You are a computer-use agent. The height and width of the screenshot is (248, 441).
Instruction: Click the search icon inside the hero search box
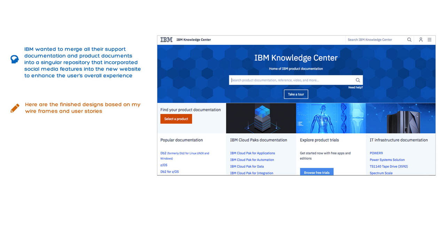[x=357, y=80]
